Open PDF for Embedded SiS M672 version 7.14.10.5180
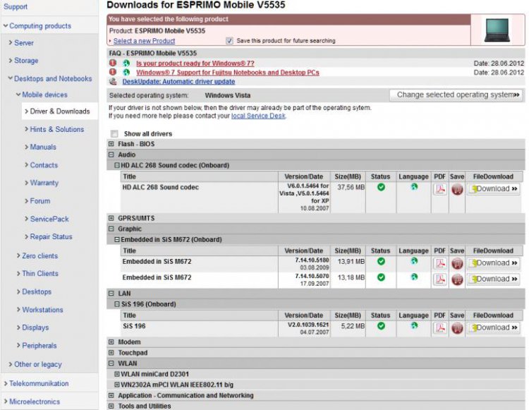 pos(440,263)
